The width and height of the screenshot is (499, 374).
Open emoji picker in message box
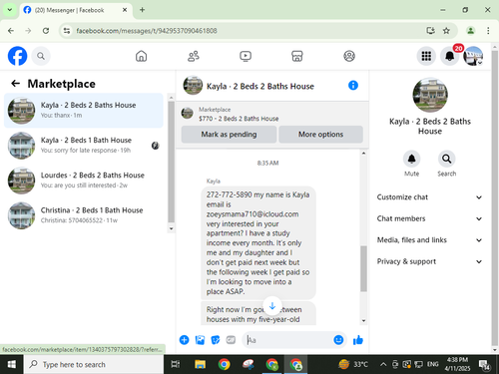pos(338,340)
